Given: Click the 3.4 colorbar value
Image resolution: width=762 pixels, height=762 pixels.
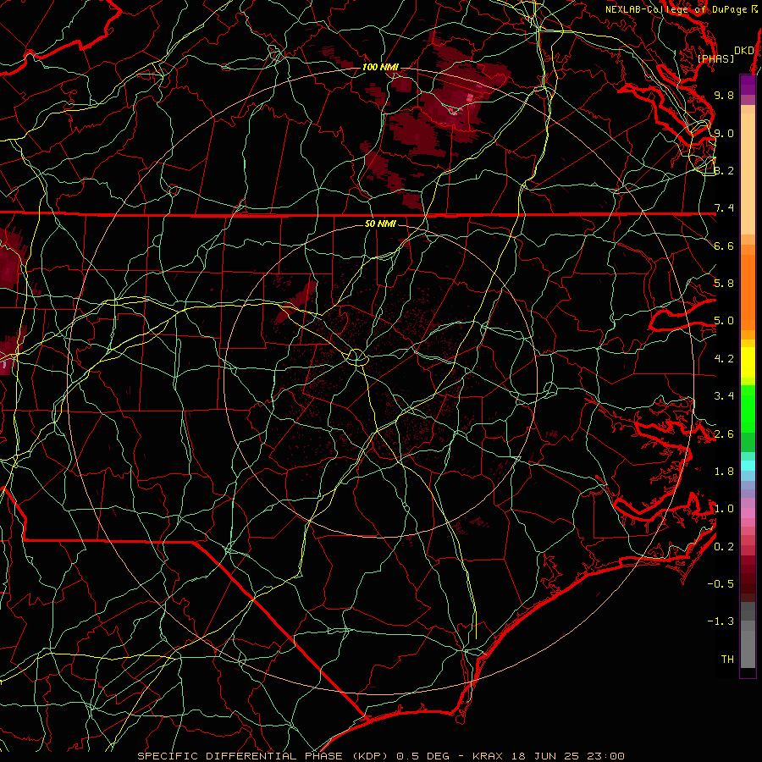Looking at the screenshot, I should pyautogui.click(x=724, y=395).
